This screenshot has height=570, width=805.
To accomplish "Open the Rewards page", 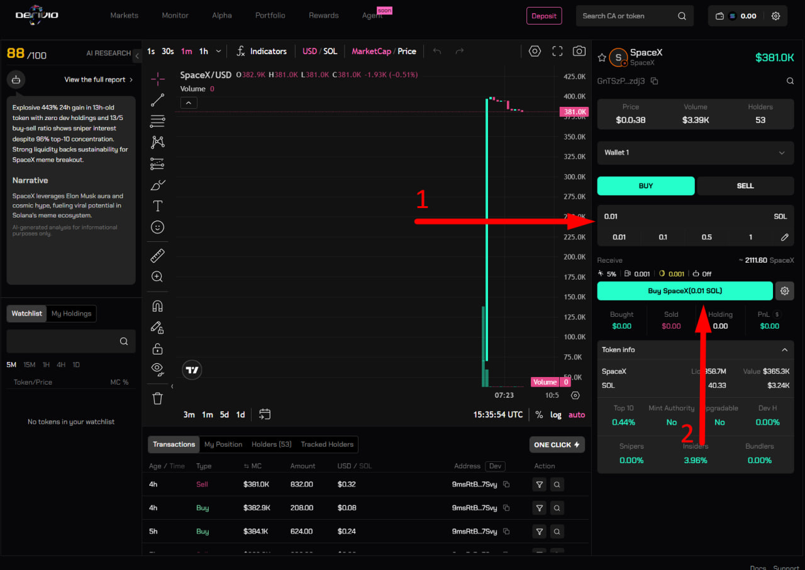I will click(x=324, y=16).
